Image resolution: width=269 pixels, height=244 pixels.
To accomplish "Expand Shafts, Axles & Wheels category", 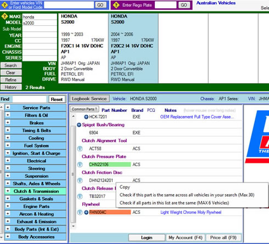I will 8,183.
